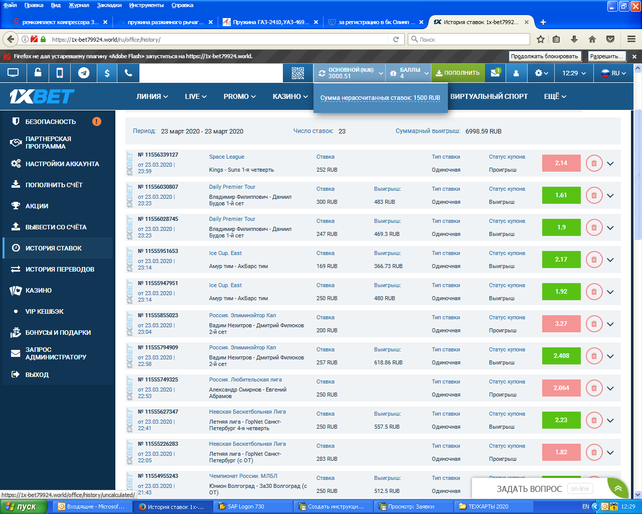Click the open padlock icon in top bar

click(x=38, y=73)
